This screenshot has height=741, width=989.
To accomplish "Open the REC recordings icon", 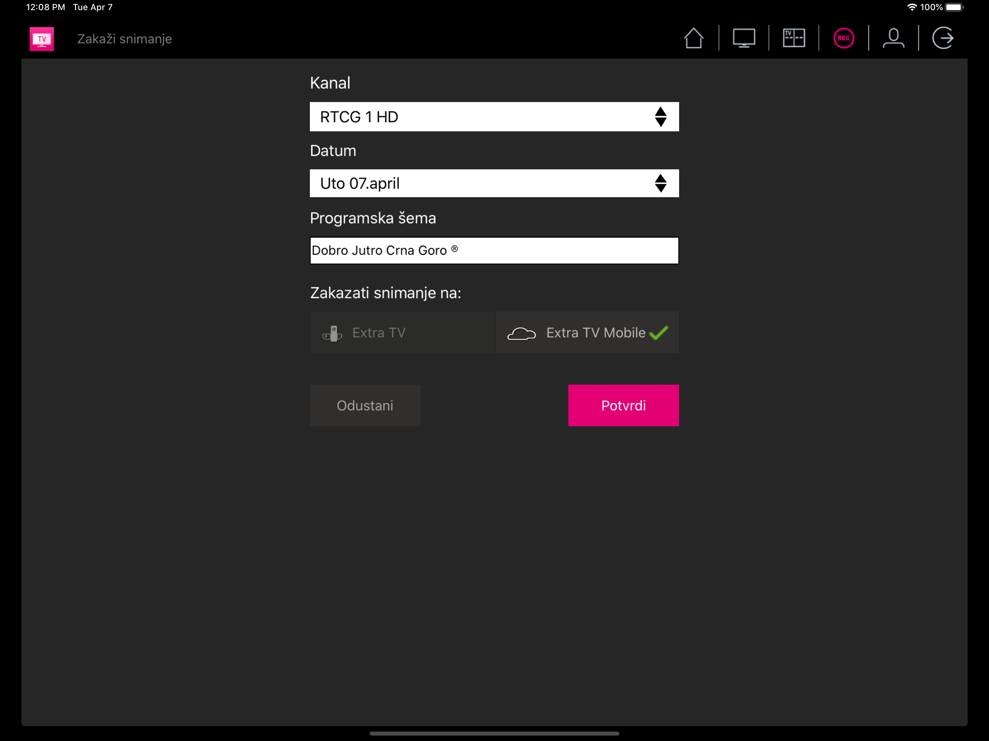I will point(843,38).
